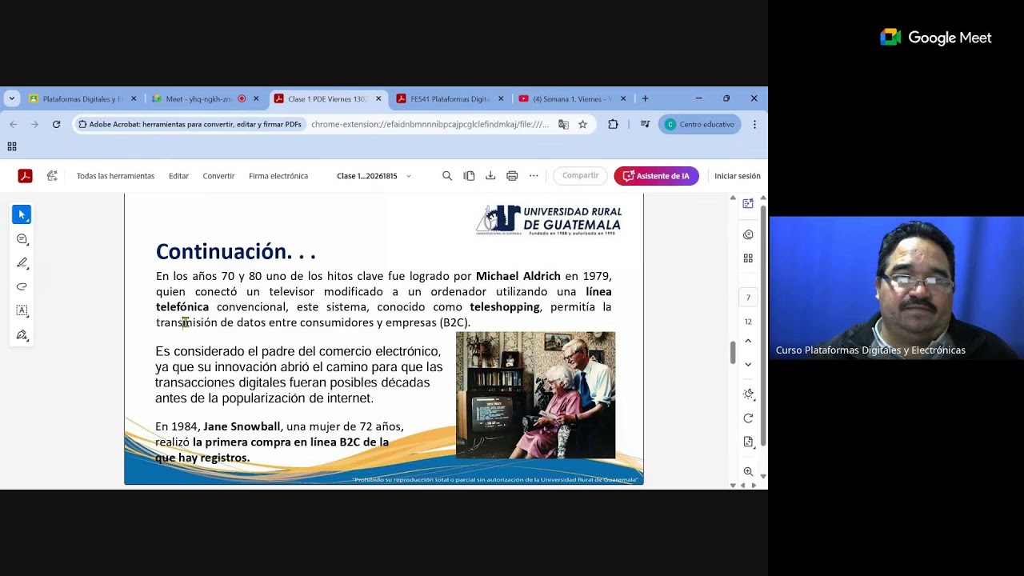Click the document vertical scrollbar thumb
The image size is (1024, 576).
point(732,353)
